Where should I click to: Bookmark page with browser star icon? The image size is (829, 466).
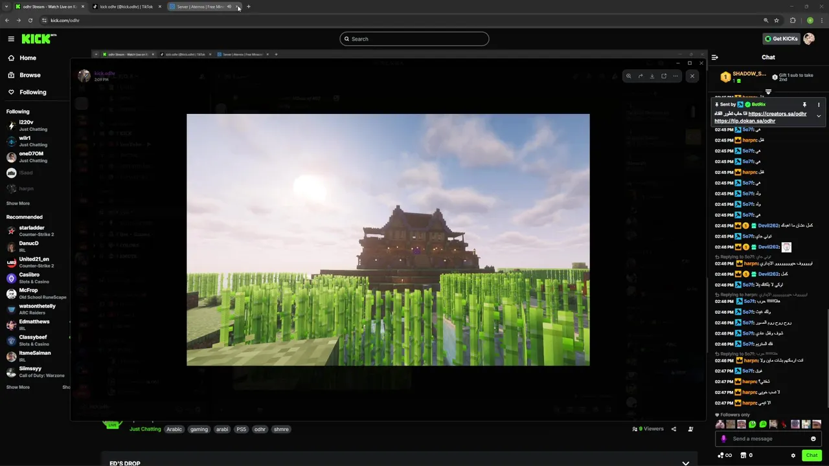coord(777,20)
